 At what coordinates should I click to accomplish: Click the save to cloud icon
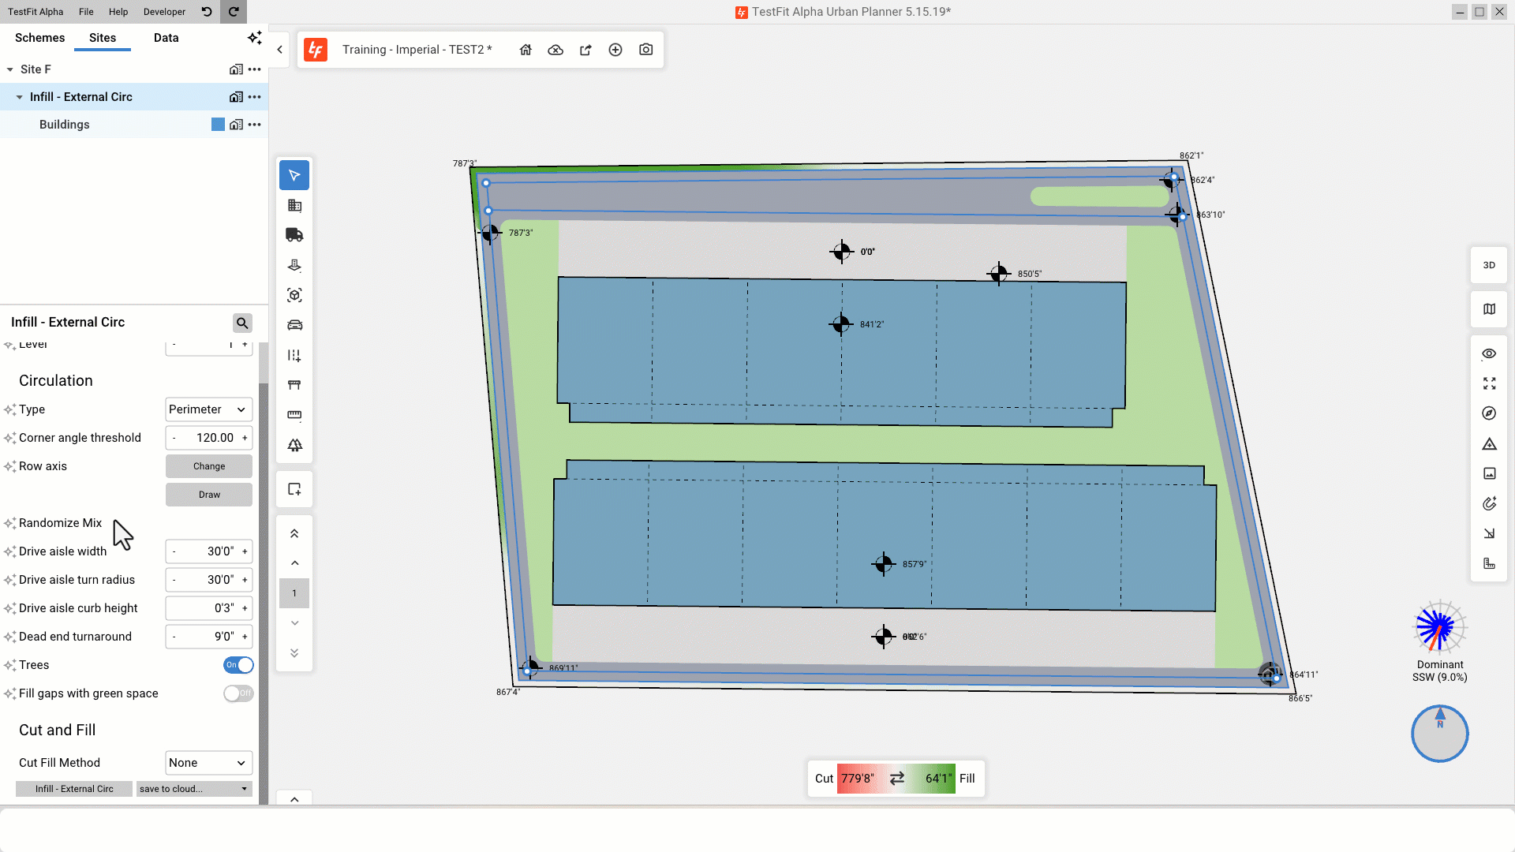pos(555,50)
